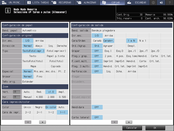Select 2->2 print side option
The width and height of the screenshot is (174, 131).
28,112
